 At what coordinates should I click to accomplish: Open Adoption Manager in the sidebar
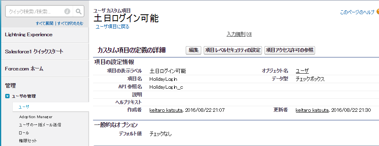click(x=36, y=117)
